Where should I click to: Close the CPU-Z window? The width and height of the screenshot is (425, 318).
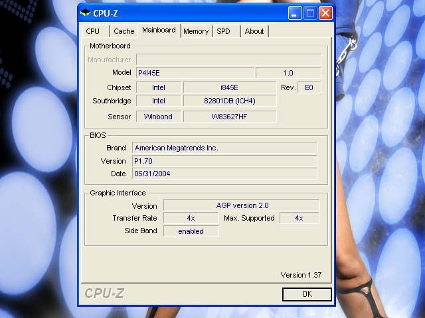(x=325, y=13)
